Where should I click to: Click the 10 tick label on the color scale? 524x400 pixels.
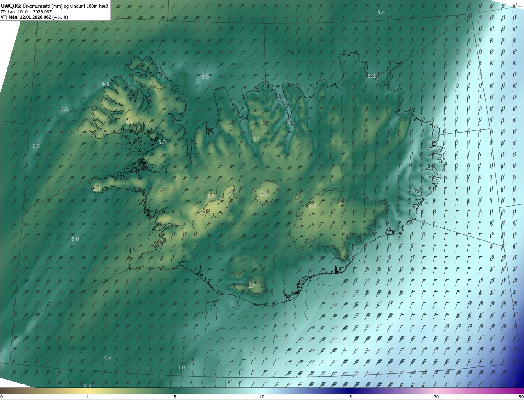(x=262, y=397)
